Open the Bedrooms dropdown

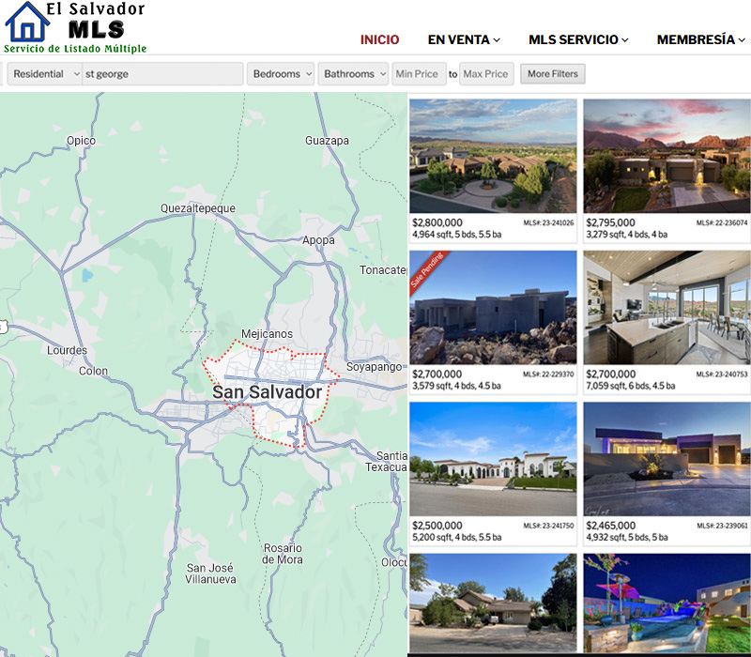[x=281, y=74]
